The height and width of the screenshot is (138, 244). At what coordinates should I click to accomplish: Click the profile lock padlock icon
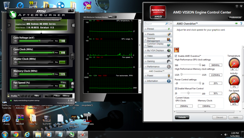point(9,96)
